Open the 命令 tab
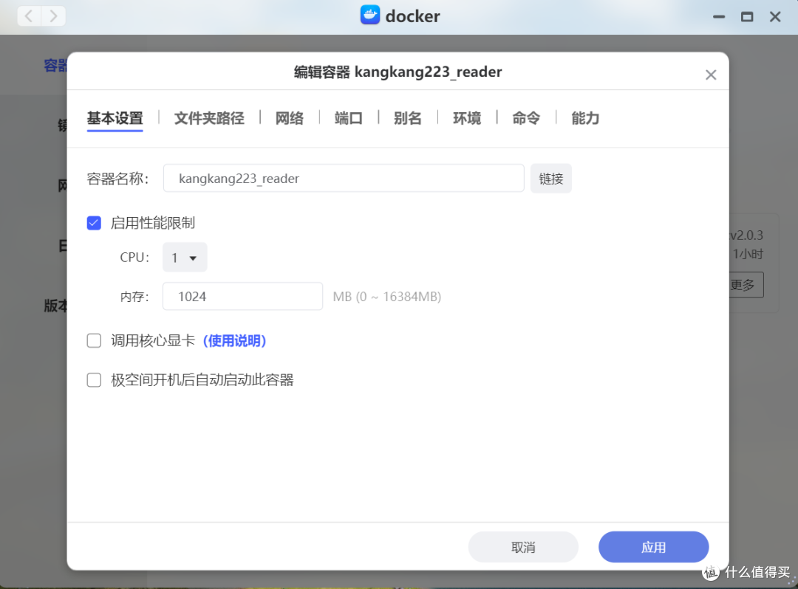 point(526,118)
